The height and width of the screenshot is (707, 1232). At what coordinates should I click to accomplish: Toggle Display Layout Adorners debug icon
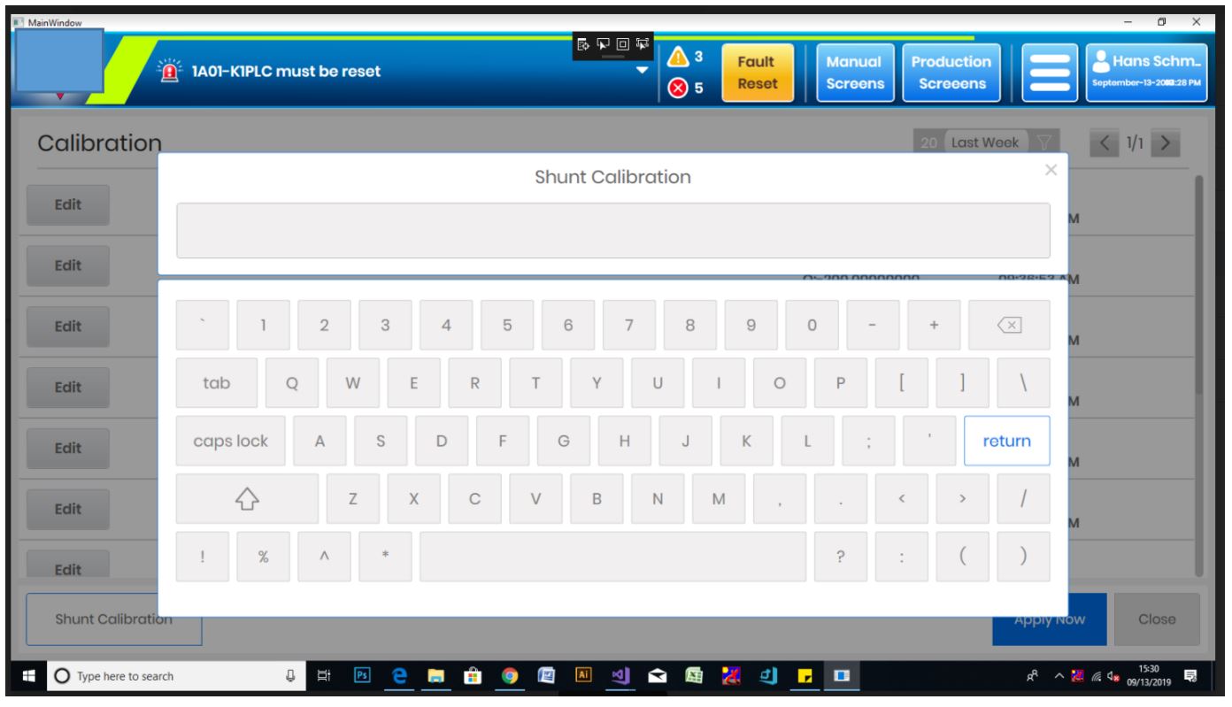(623, 42)
